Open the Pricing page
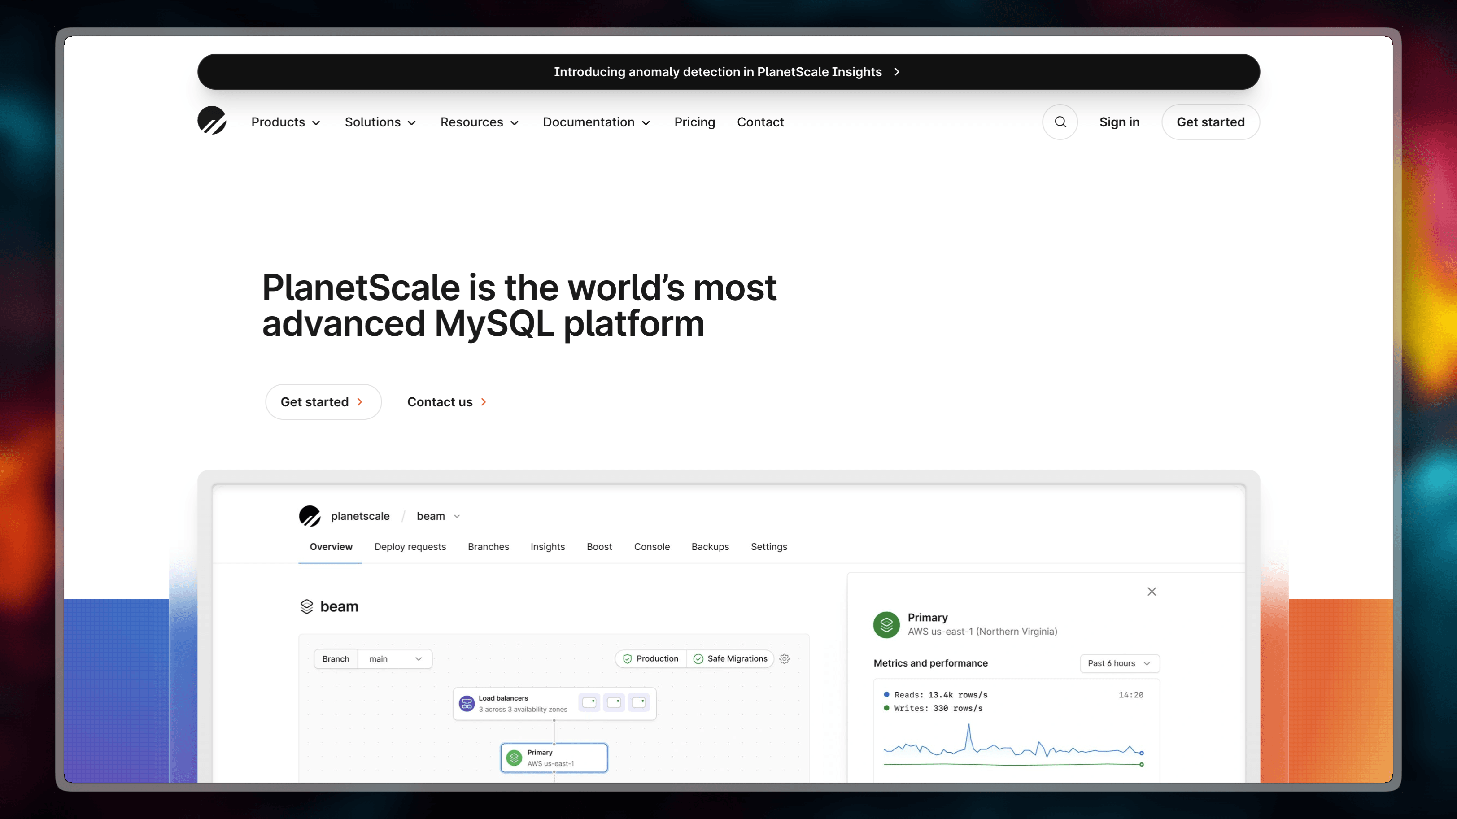1457x819 pixels. point(694,122)
